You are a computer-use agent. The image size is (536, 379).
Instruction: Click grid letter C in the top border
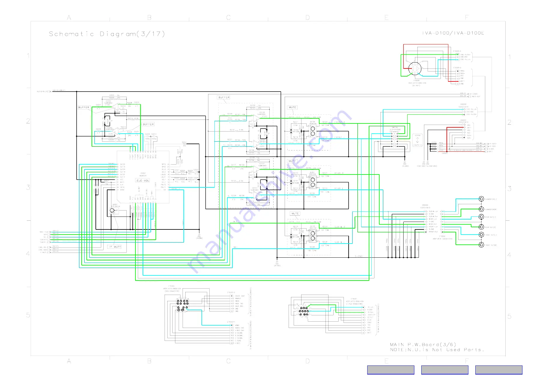pyautogui.click(x=229, y=17)
